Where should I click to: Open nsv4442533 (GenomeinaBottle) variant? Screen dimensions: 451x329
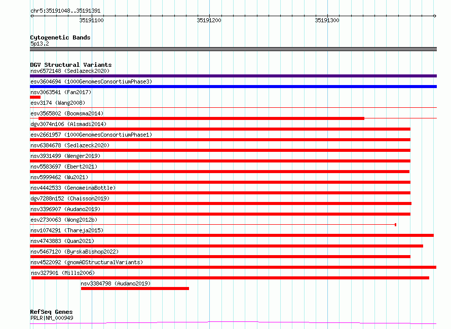(73, 188)
